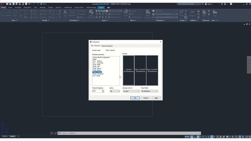Expand the Block panel dropdown
This screenshot has height=141, width=251.
pyautogui.click(x=133, y=20)
